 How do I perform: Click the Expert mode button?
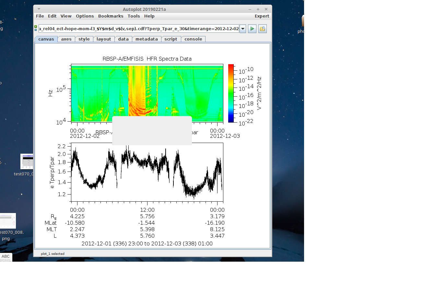(x=262, y=16)
